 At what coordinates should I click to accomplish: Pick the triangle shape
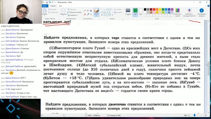[x=107, y=12]
